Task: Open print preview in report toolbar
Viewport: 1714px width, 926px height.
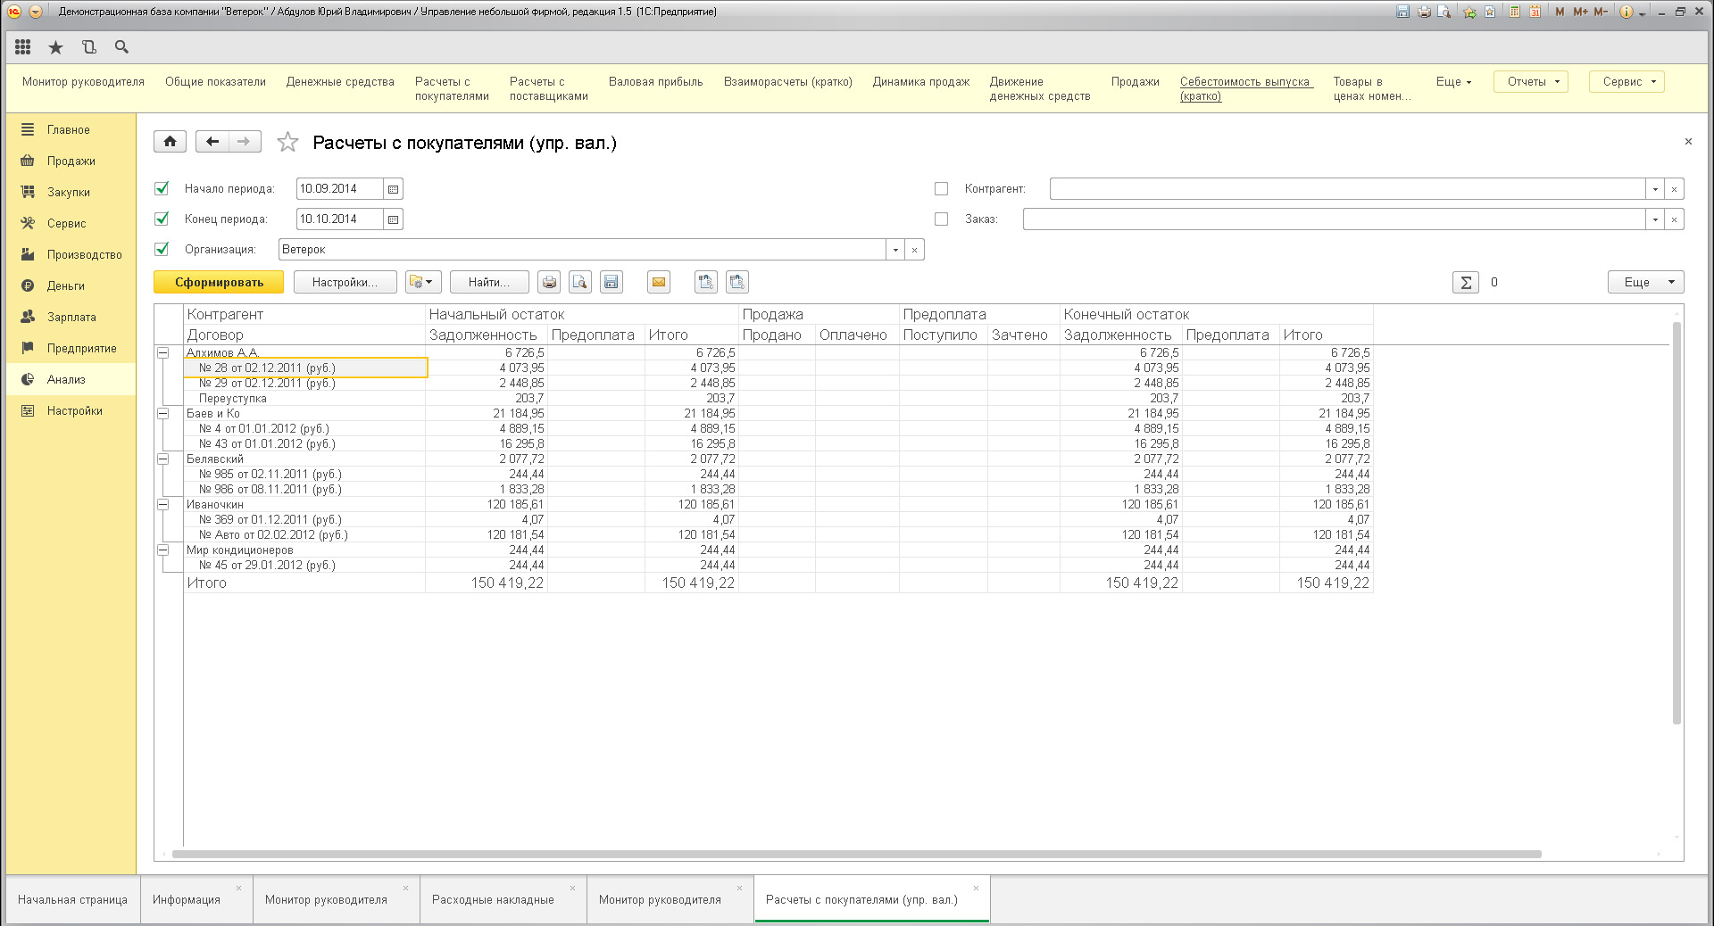Action: pyautogui.click(x=580, y=282)
